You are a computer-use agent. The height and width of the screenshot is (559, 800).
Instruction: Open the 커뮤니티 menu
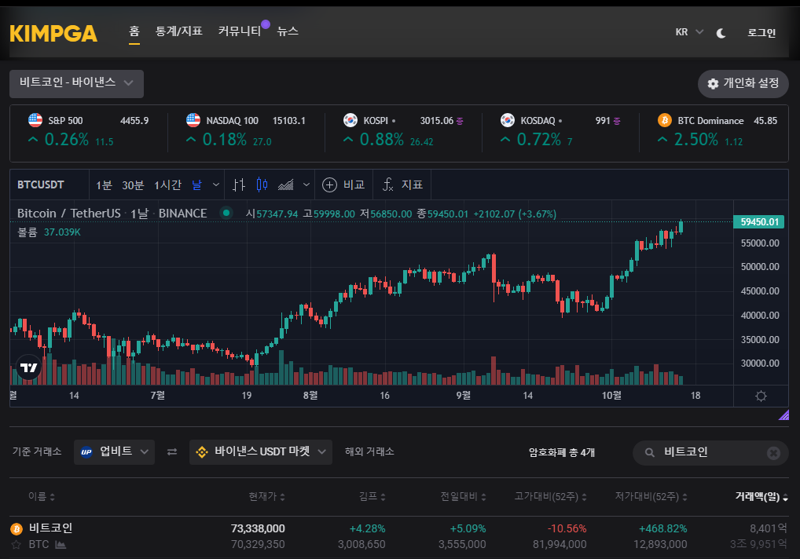click(x=239, y=31)
